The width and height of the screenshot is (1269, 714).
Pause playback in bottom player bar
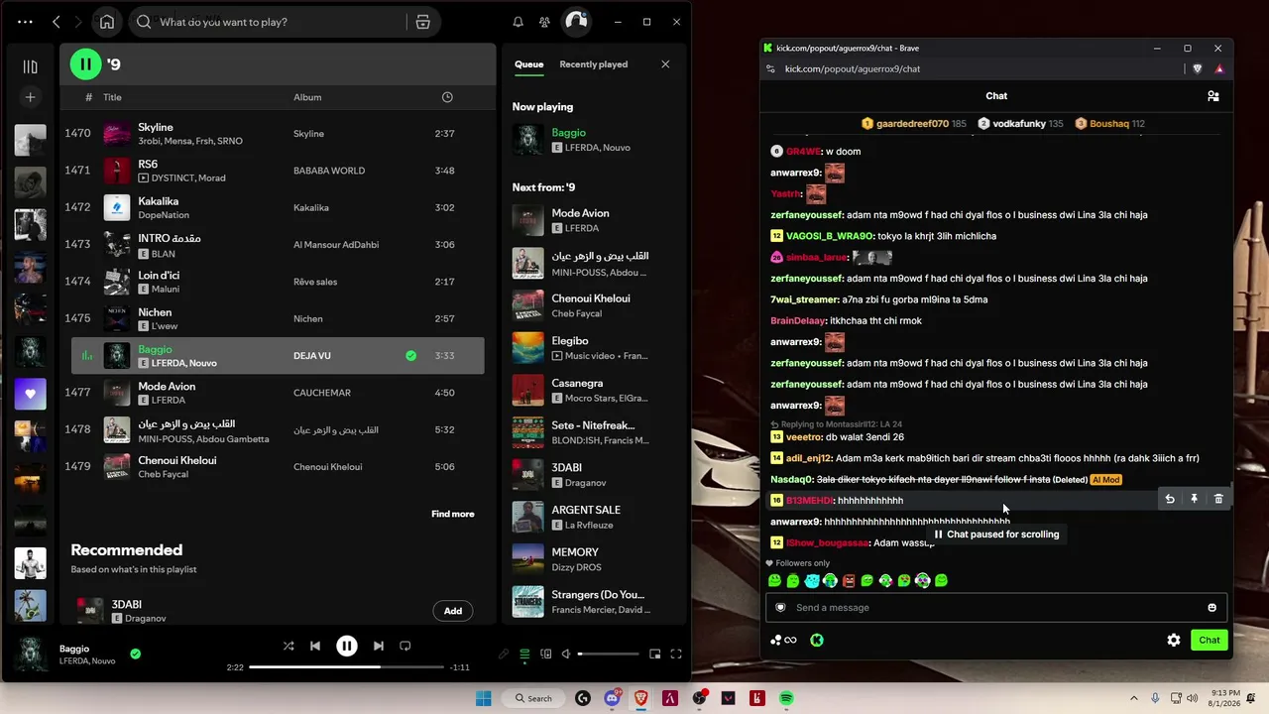coord(346,646)
